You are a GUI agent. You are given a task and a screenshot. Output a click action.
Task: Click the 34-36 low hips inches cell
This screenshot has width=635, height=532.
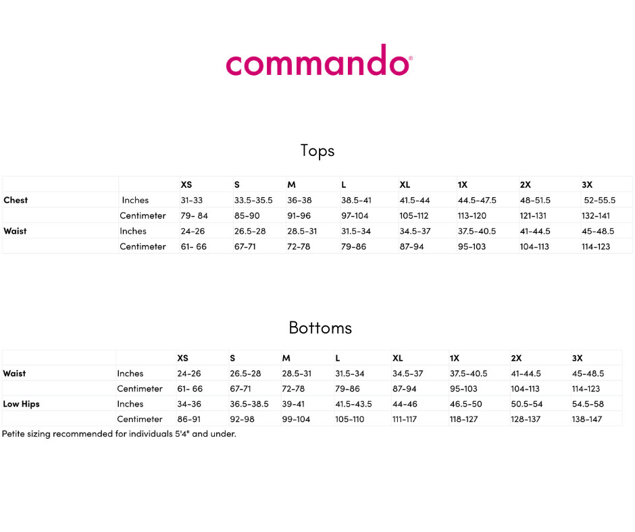[189, 404]
